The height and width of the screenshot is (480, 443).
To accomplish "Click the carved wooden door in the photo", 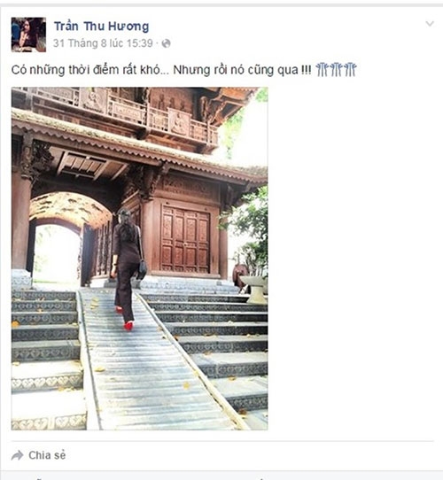I will coord(185,240).
